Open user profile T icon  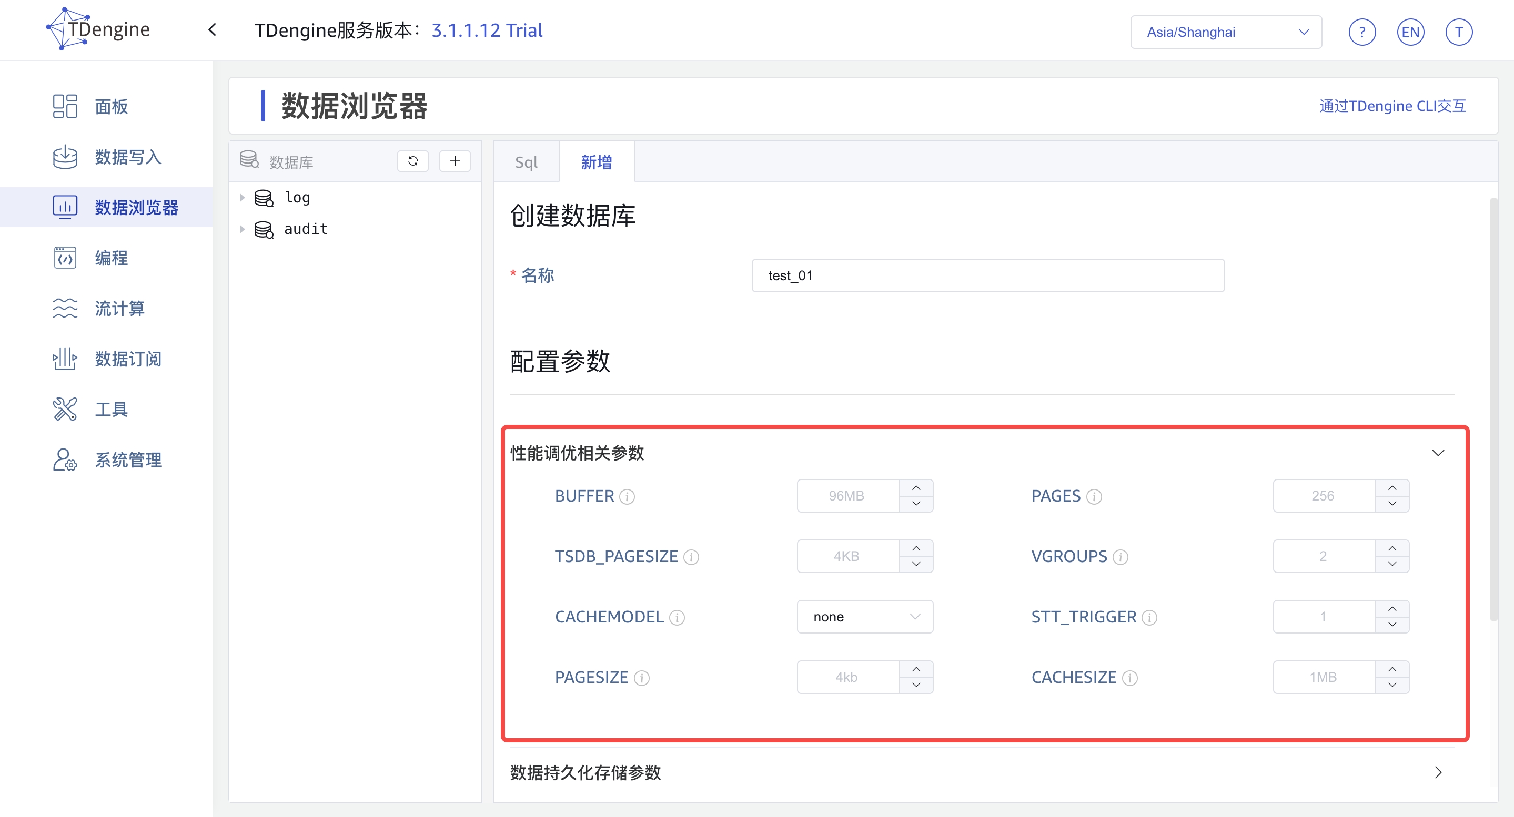click(x=1458, y=32)
